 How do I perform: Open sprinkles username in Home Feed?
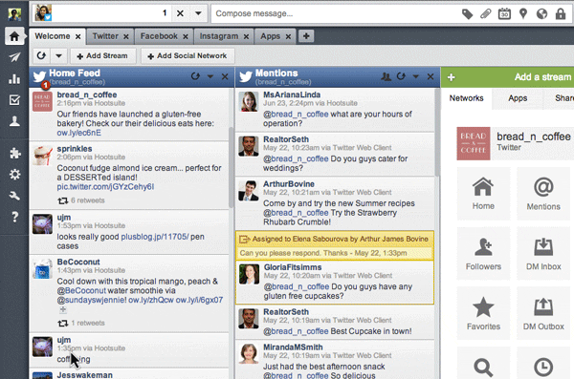tap(75, 149)
